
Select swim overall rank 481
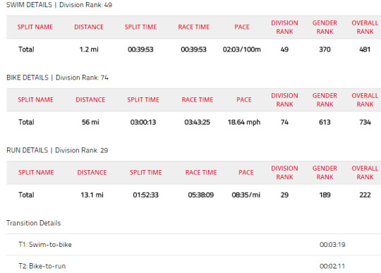tap(365, 49)
